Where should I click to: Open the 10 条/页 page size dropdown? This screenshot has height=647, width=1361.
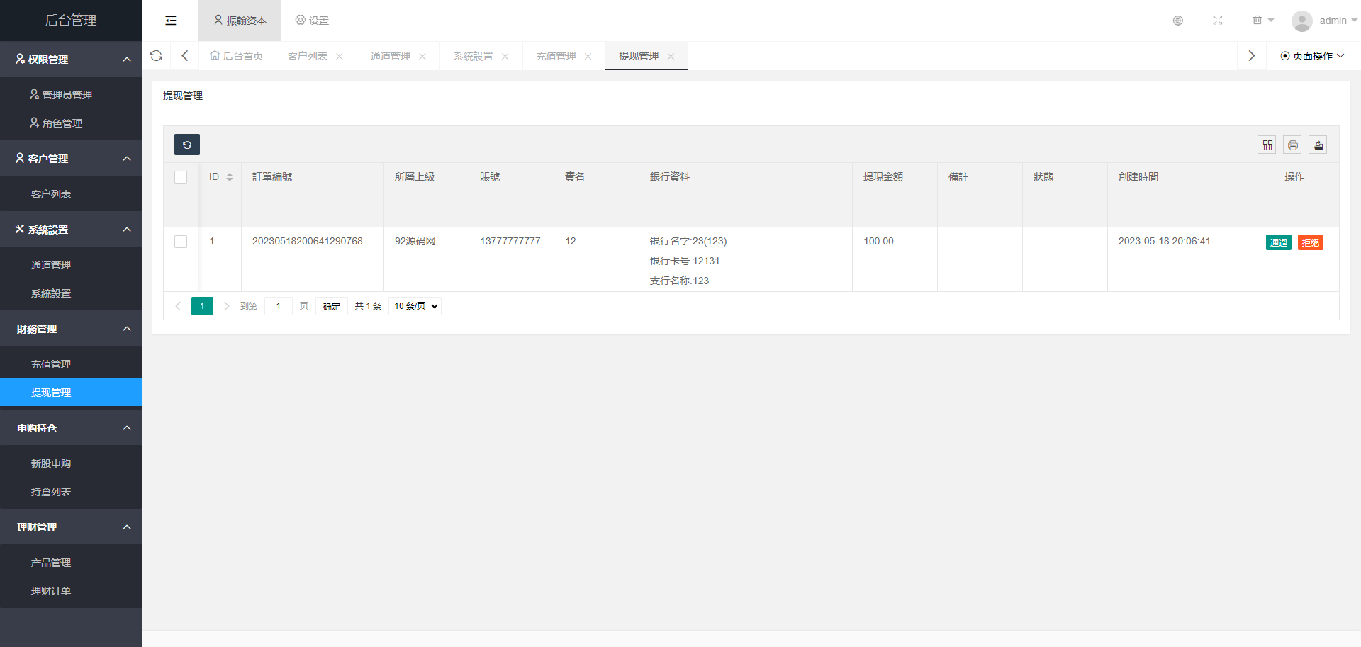point(415,306)
